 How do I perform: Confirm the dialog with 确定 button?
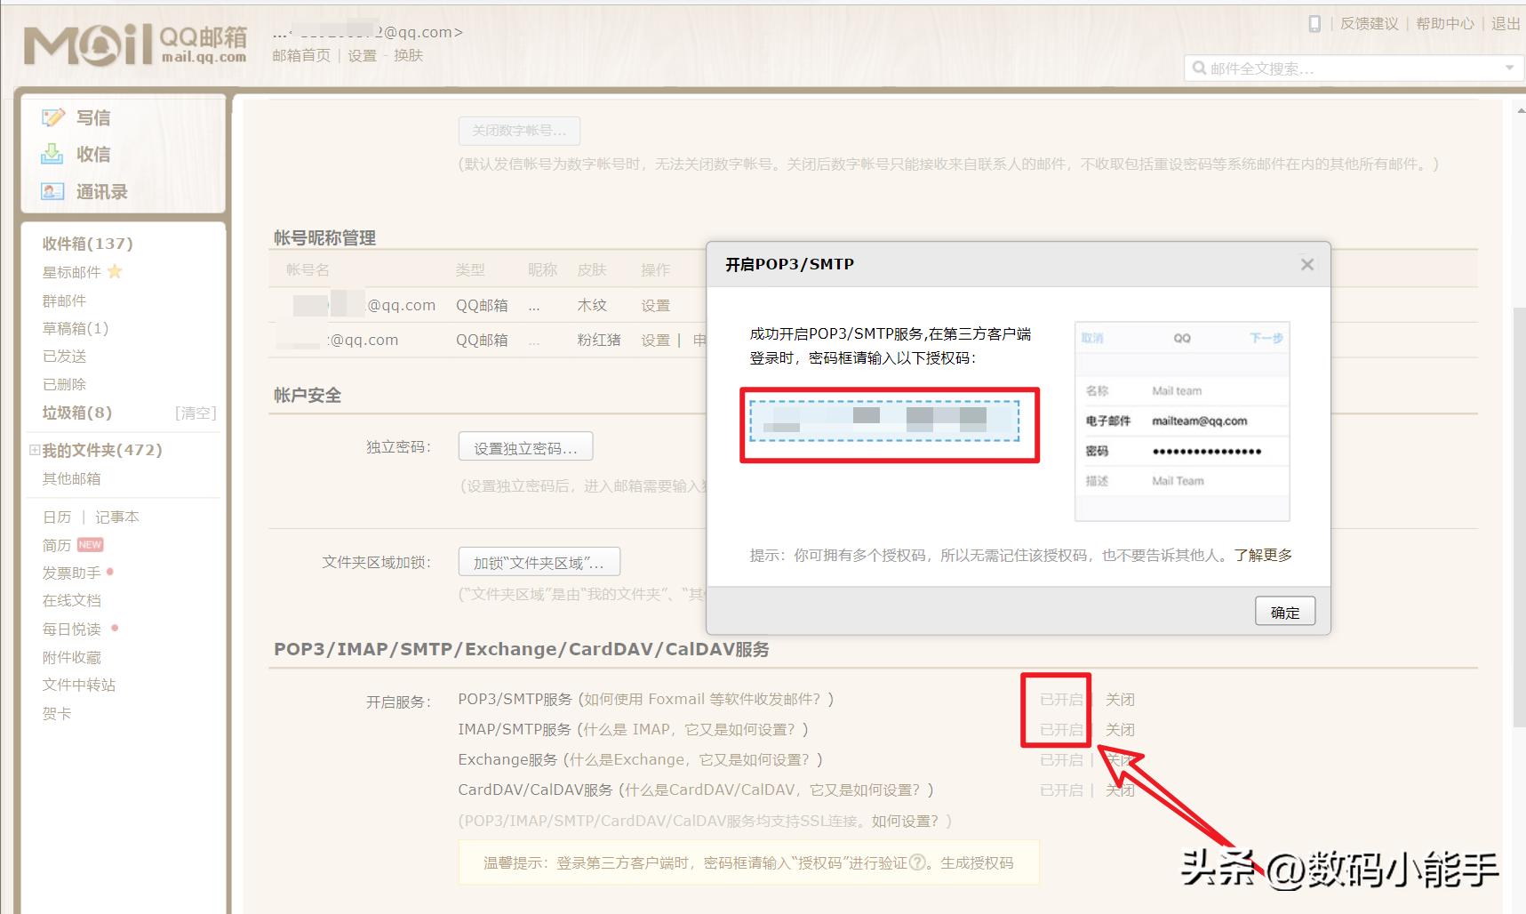pos(1284,611)
